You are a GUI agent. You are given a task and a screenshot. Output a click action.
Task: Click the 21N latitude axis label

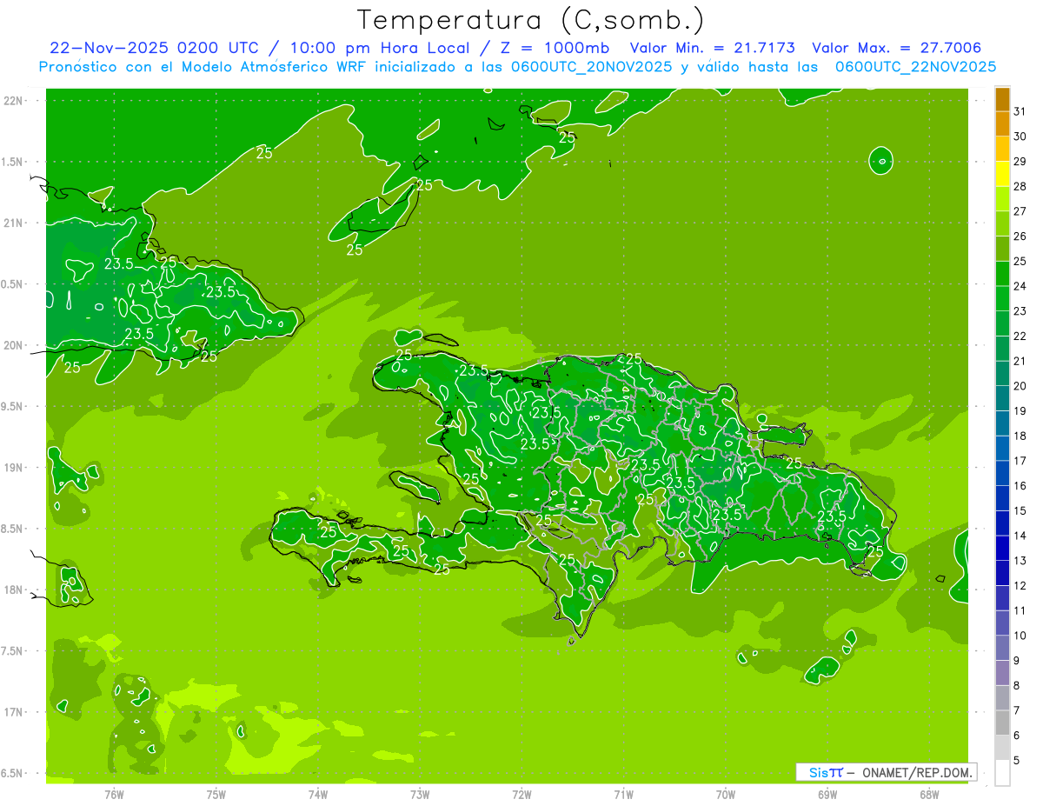click(x=15, y=223)
